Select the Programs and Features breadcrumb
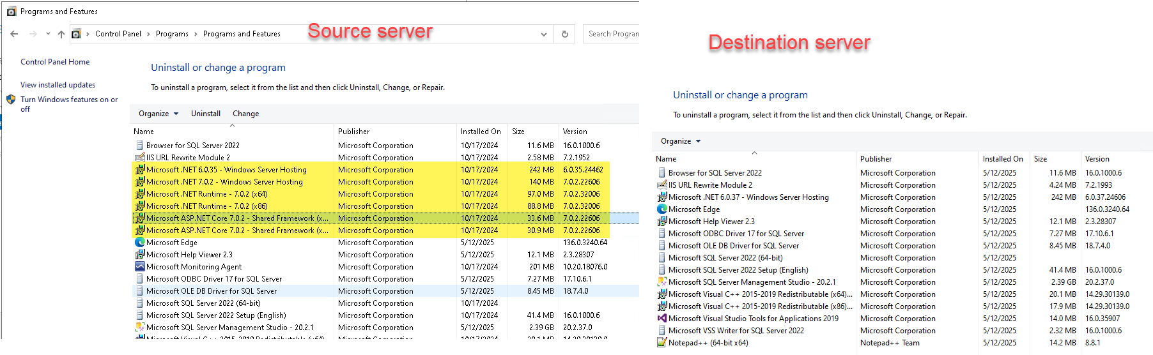This screenshot has height=355, width=1153. (242, 34)
